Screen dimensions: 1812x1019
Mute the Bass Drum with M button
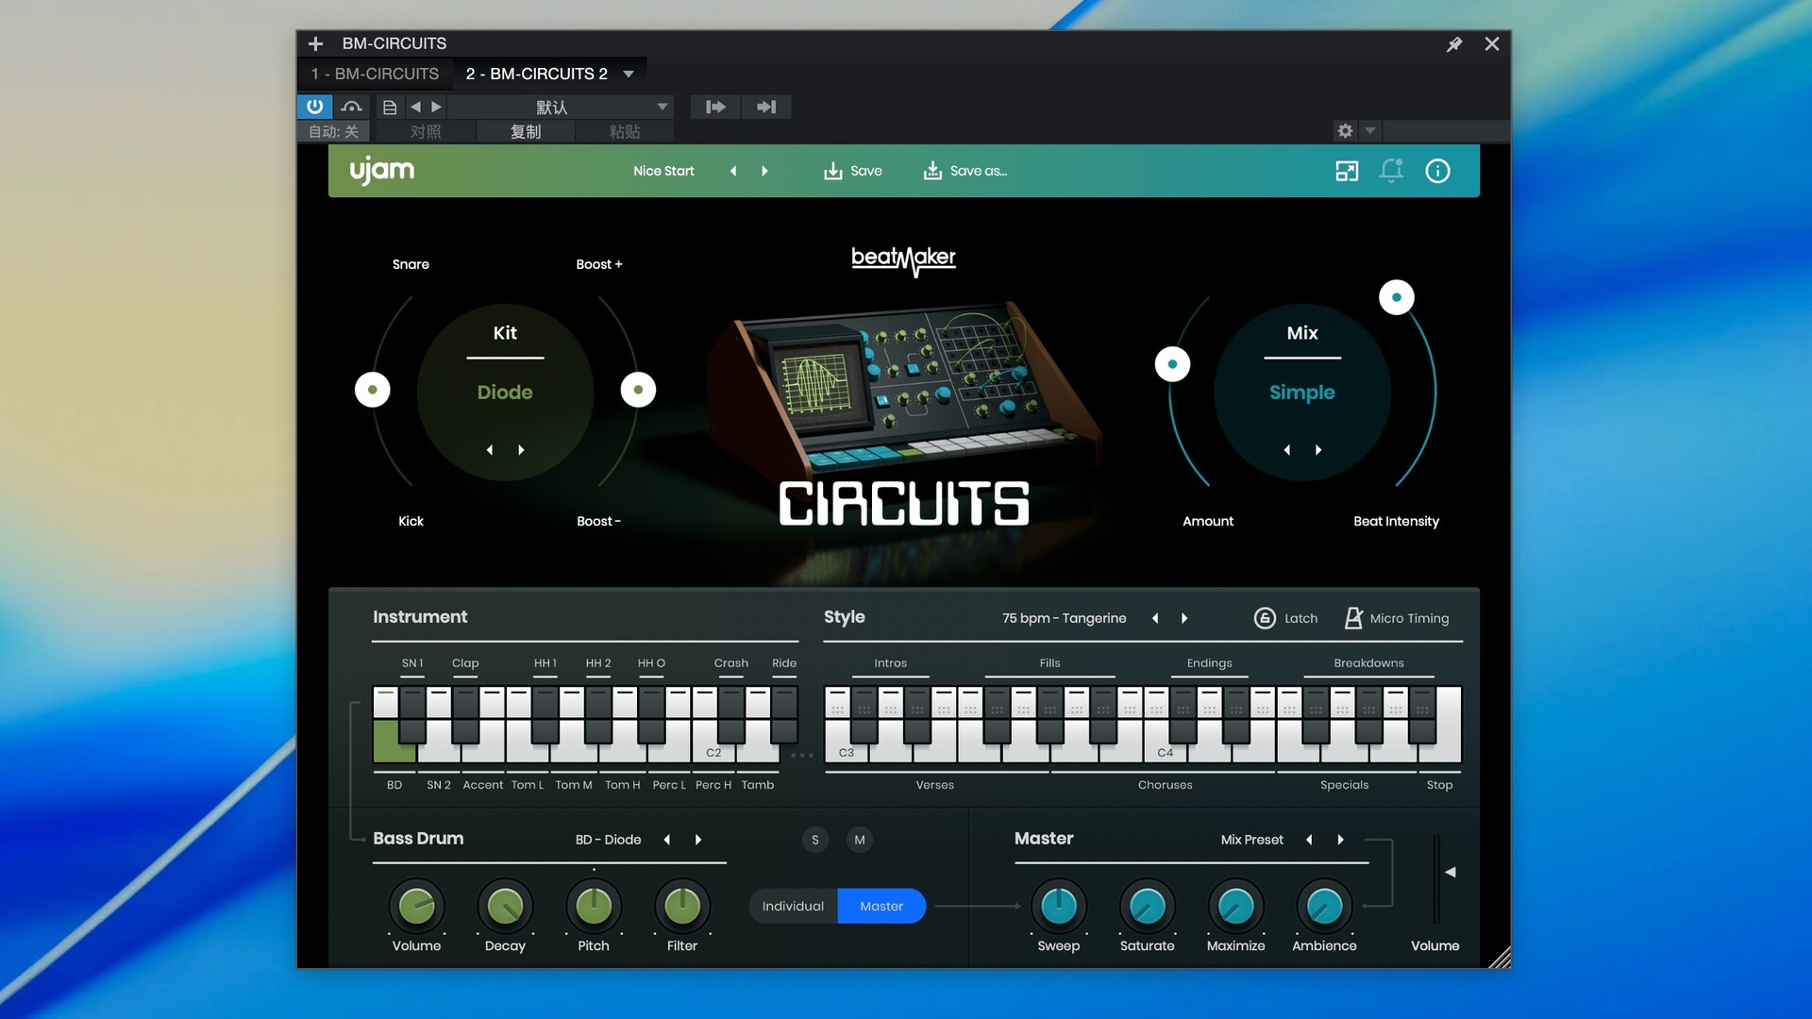click(860, 840)
